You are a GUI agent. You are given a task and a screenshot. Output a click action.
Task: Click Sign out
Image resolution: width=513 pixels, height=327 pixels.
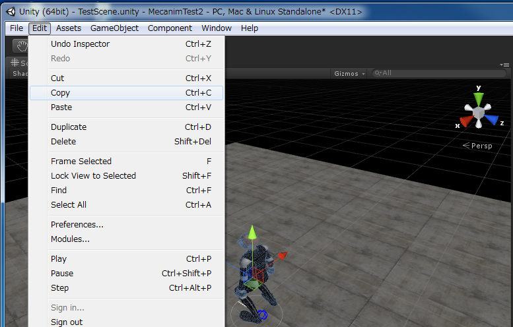(x=126, y=322)
